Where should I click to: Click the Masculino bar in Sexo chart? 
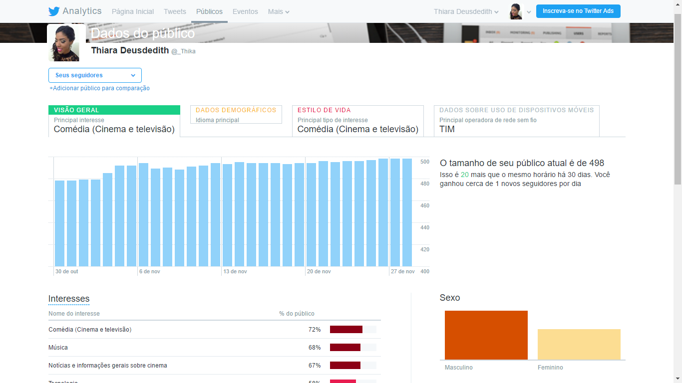486,335
